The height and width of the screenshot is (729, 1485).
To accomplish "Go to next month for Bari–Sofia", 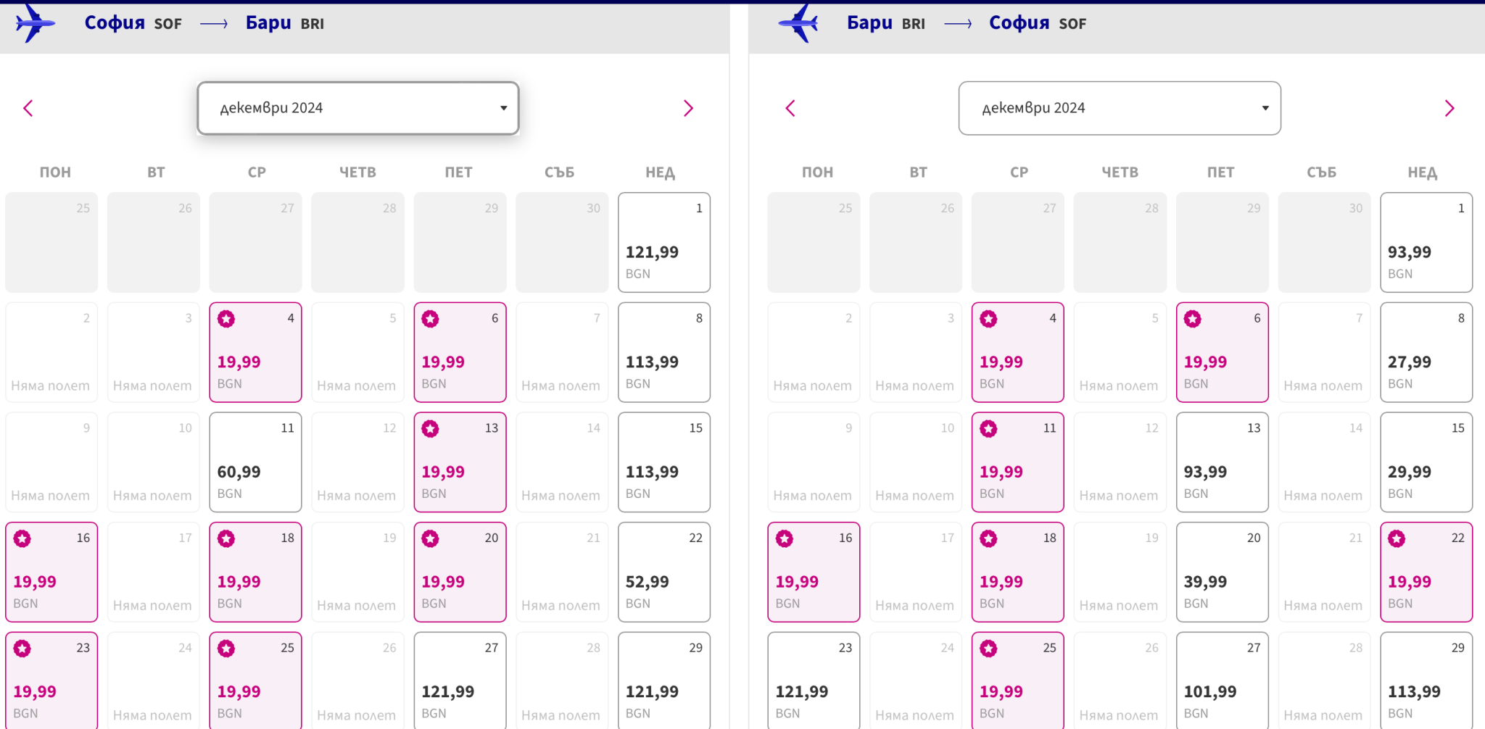I will pos(1449,109).
